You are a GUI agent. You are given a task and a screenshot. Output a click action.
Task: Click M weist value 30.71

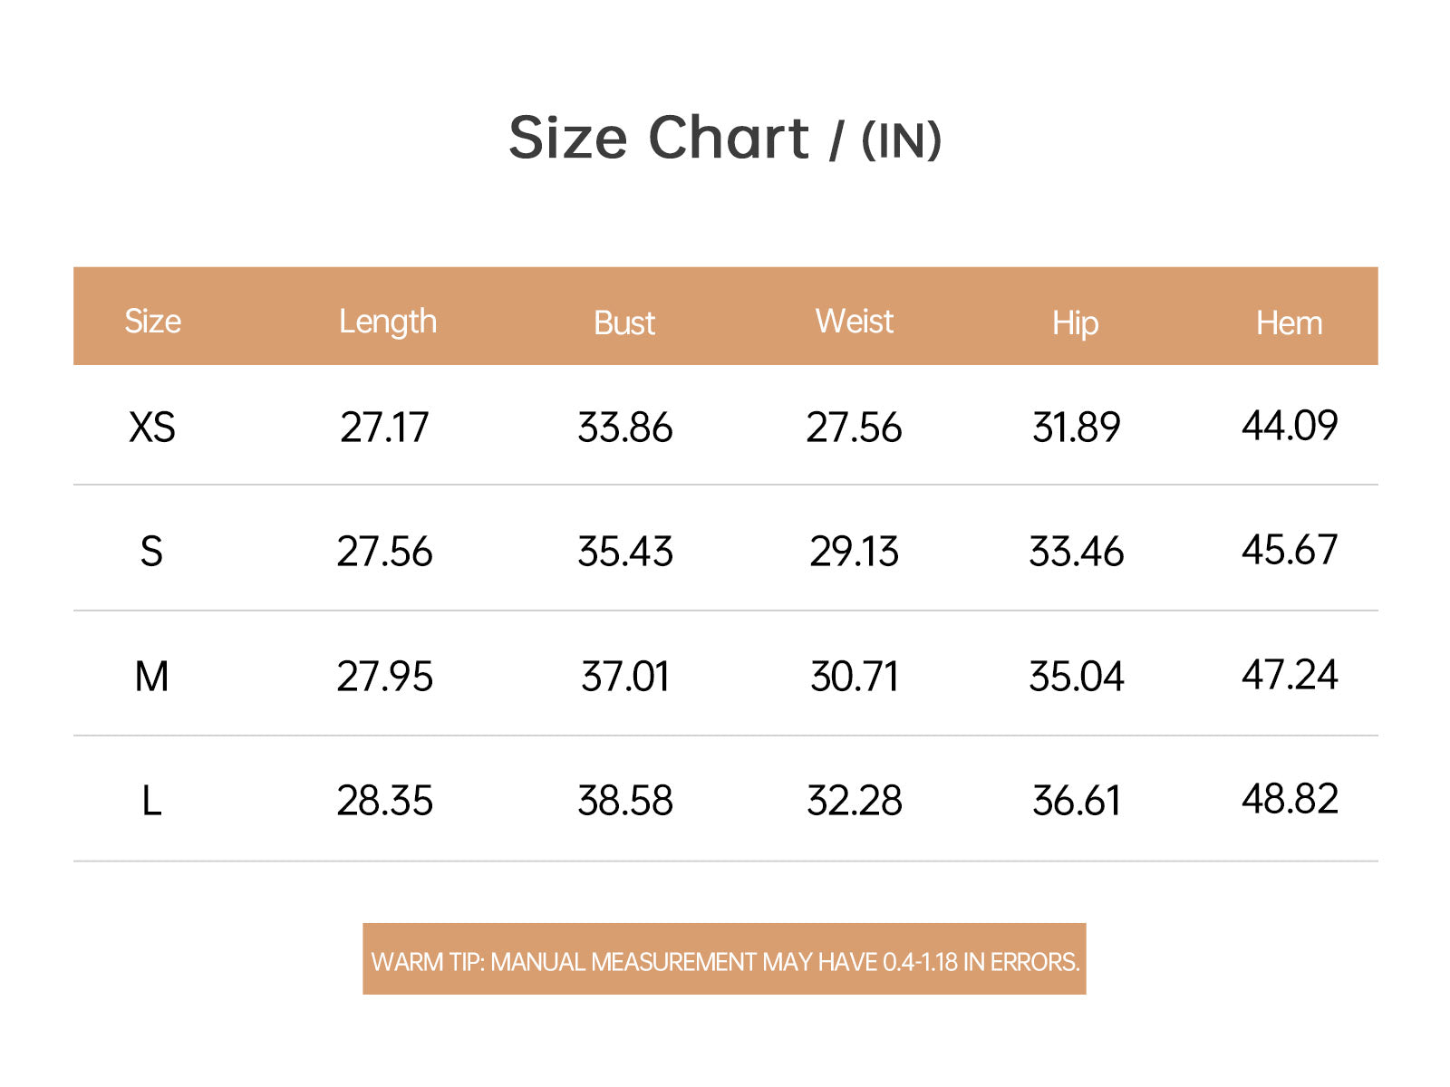pos(855,677)
